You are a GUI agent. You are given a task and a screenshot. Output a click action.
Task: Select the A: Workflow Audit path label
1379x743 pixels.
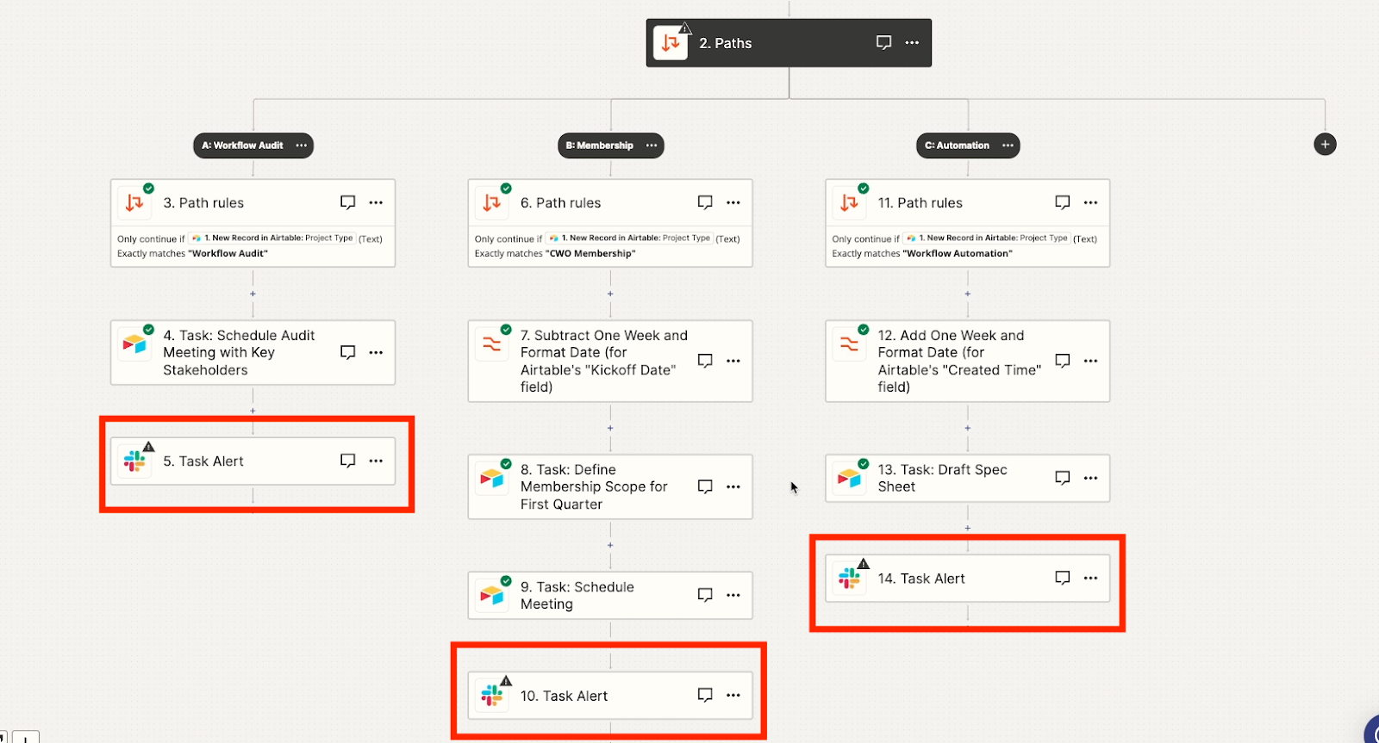point(242,146)
